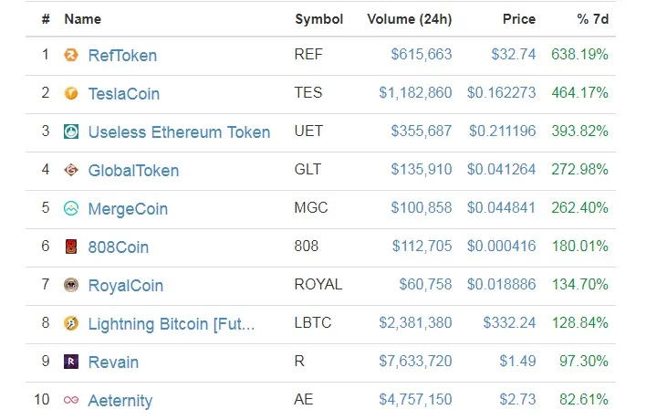Viewport: 667px width, 420px height.
Task: Click the MergeCoin circular icon
Action: pyautogui.click(x=71, y=208)
